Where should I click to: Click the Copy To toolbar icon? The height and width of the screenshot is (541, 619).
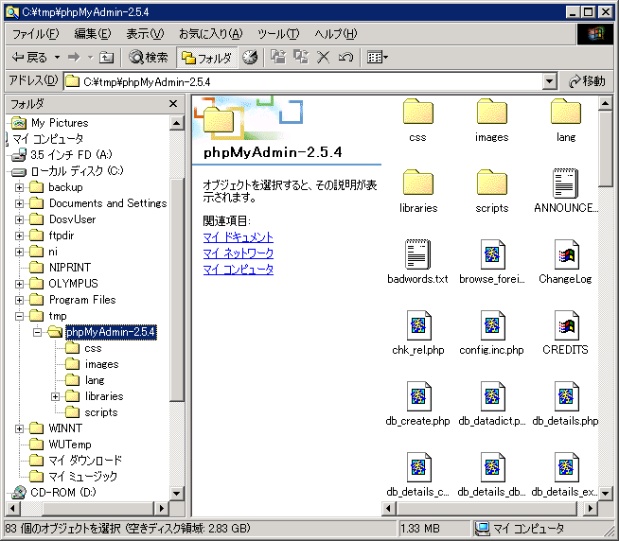(301, 58)
